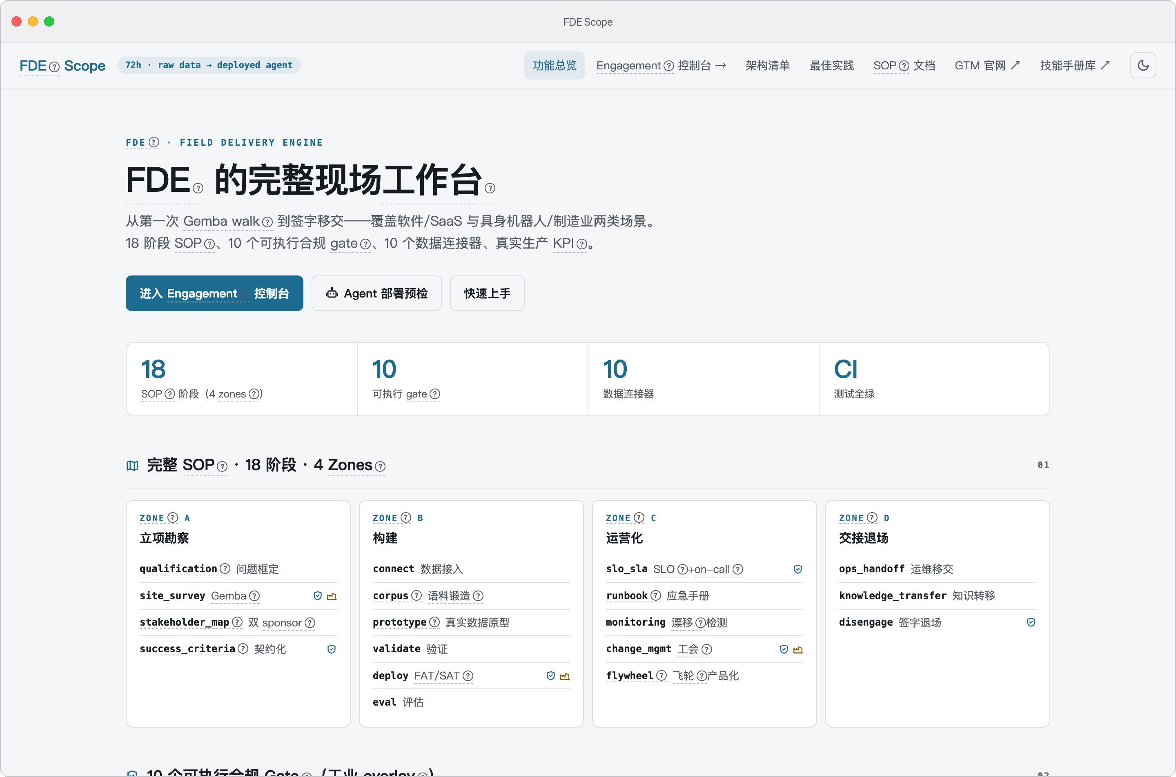Click the help icon beside ZONE D label
Viewport: 1176px width, 777px height.
pos(872,518)
